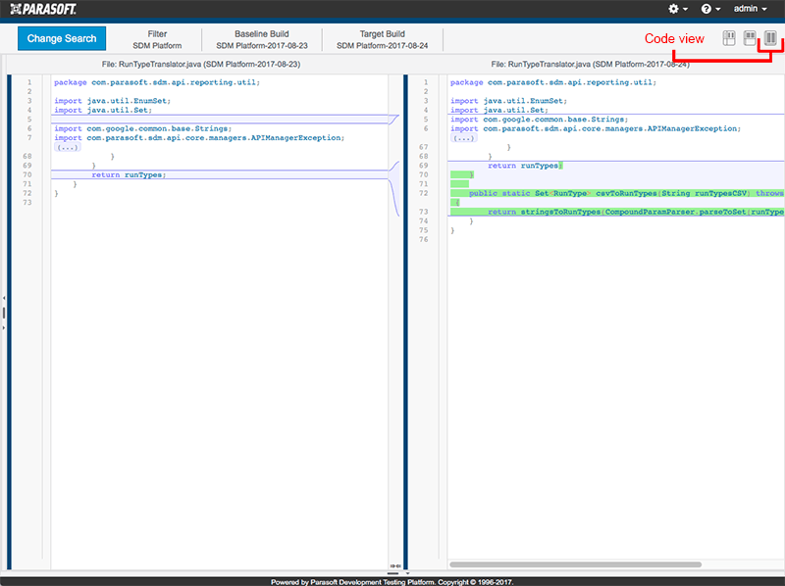Click the Parasoft logo
This screenshot has width=785, height=586.
[43, 9]
